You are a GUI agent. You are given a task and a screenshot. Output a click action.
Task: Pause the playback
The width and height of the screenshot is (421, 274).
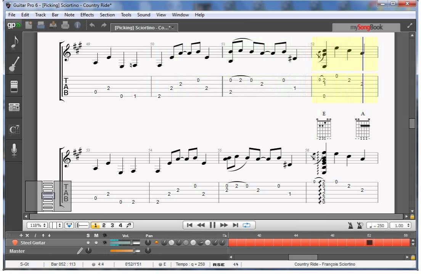click(212, 225)
